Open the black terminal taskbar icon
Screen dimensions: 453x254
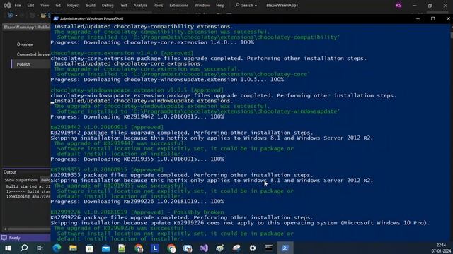coord(269,248)
